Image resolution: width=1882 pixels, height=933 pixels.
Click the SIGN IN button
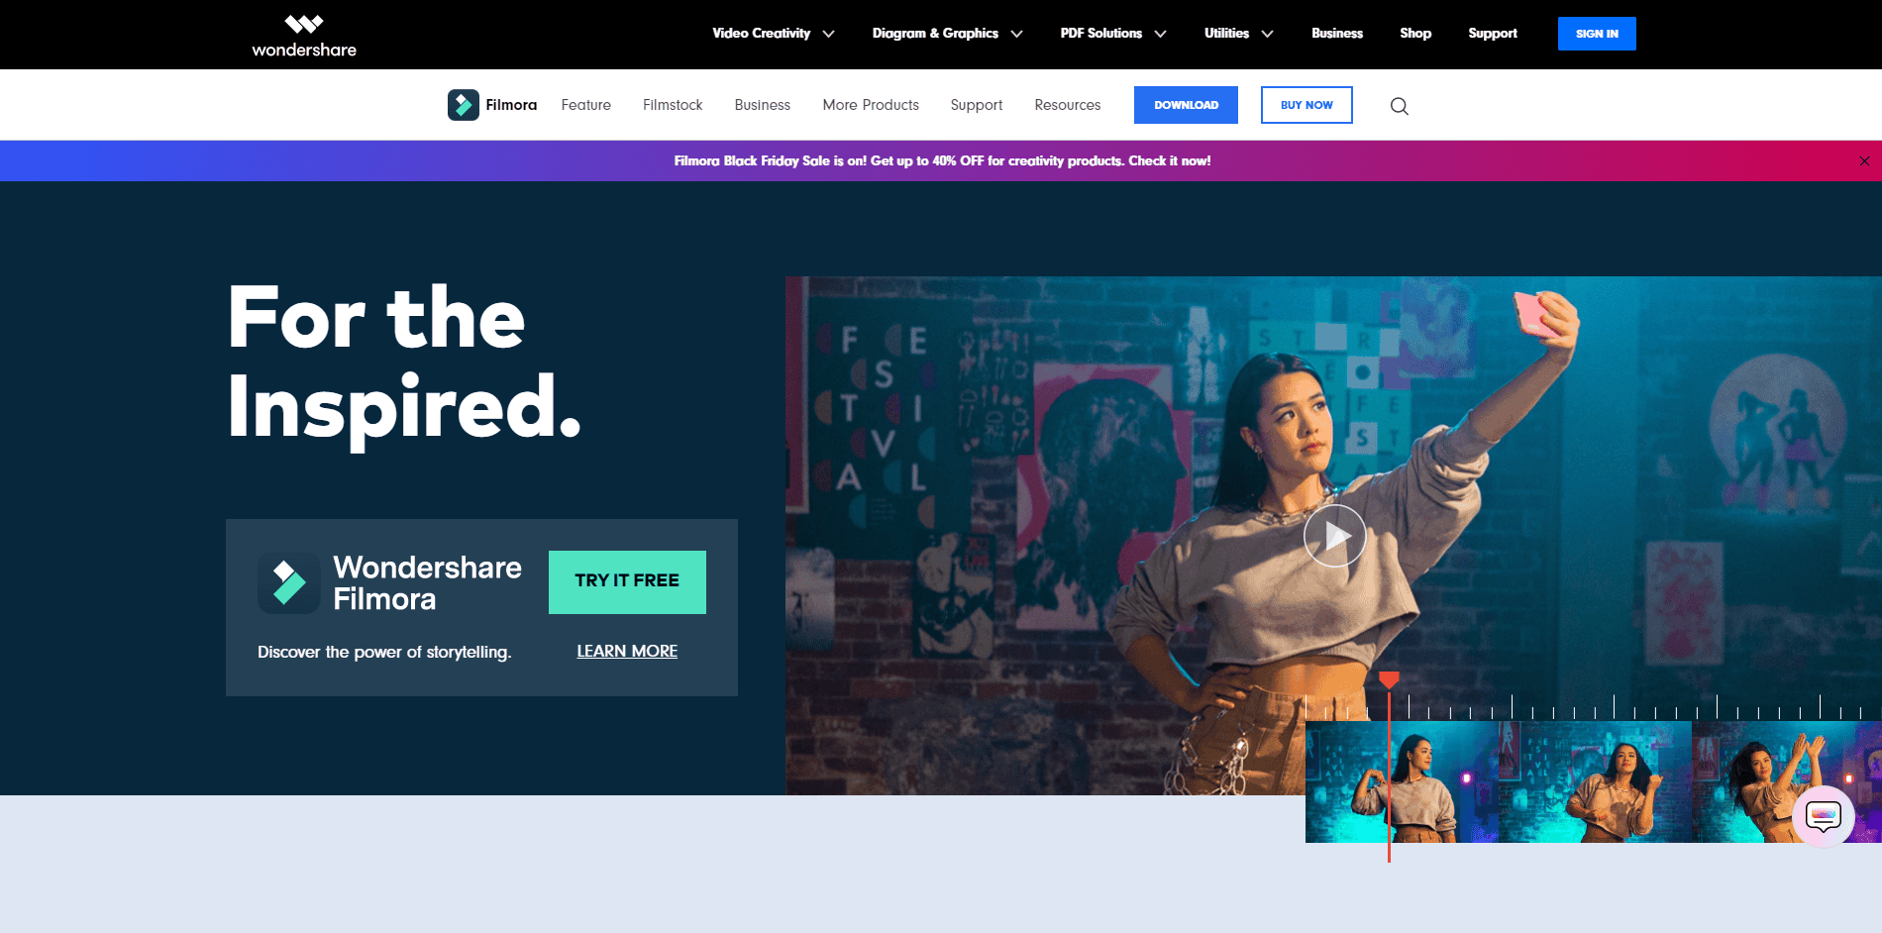tap(1597, 34)
